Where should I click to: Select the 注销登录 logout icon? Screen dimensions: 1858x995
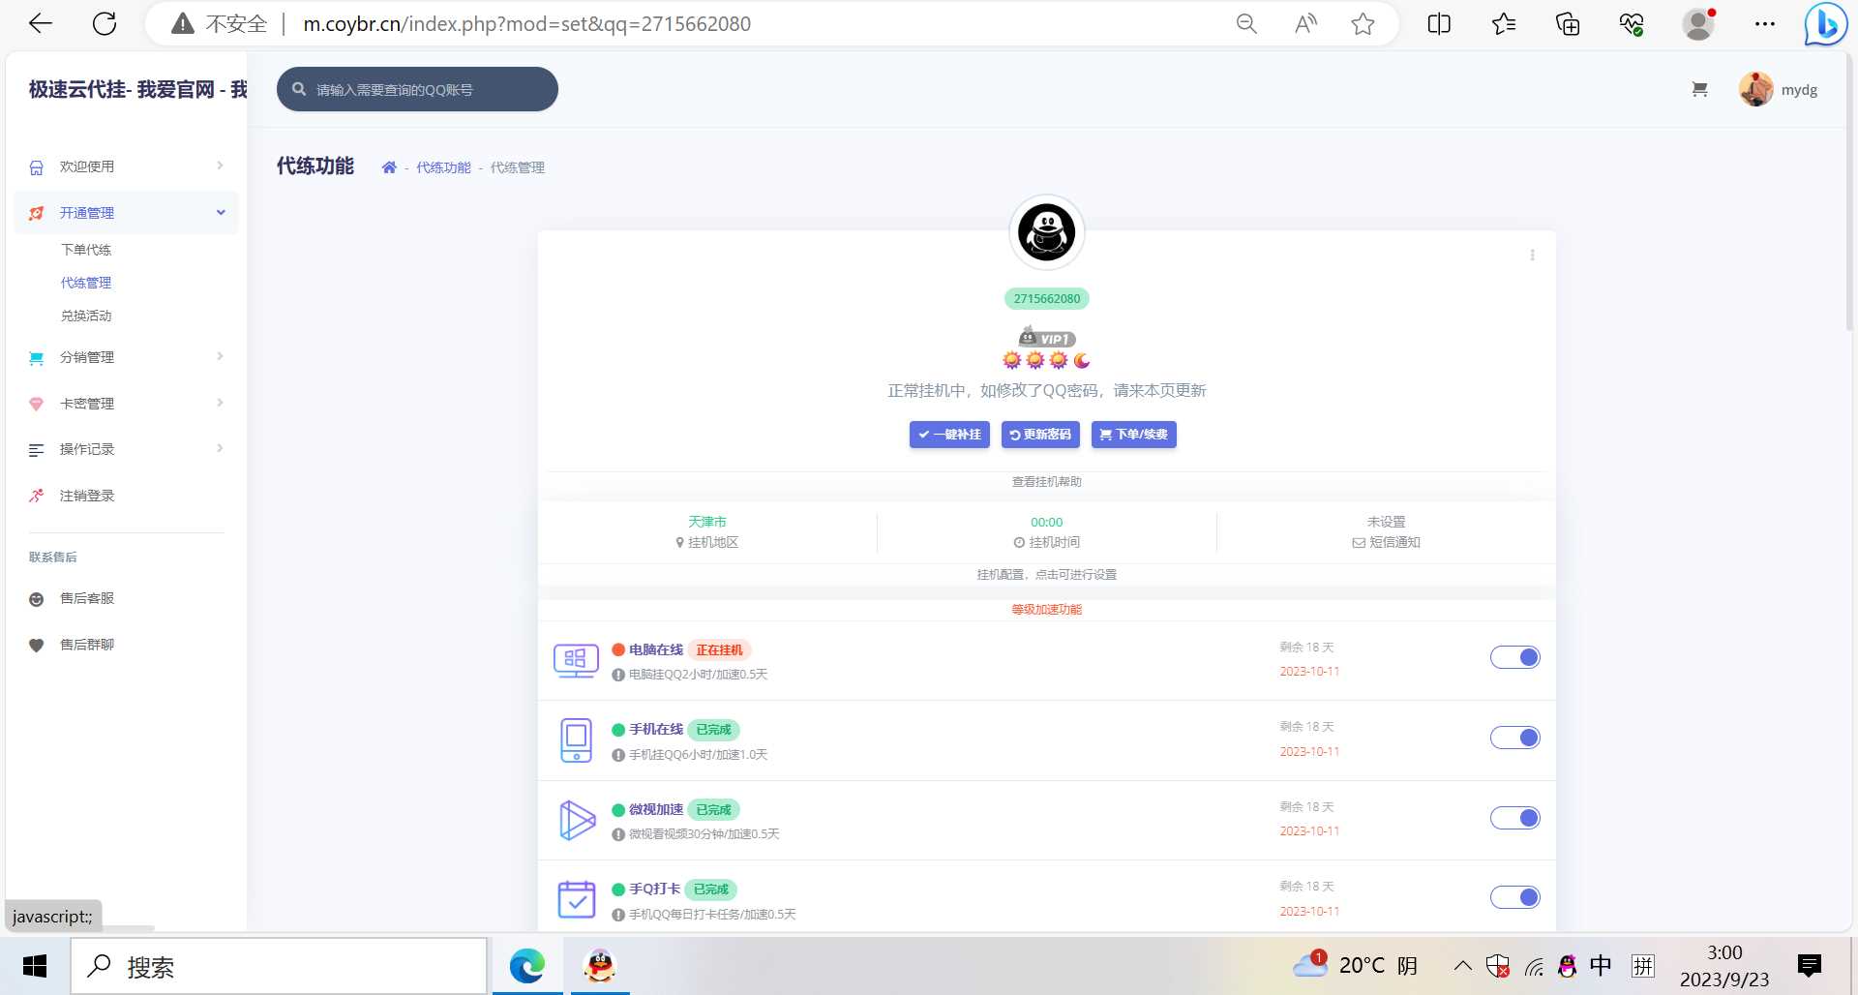pyautogui.click(x=36, y=495)
